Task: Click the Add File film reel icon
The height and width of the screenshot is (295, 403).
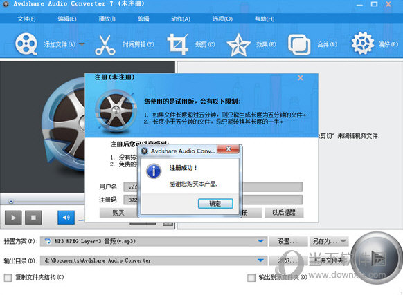Action: click(26, 44)
